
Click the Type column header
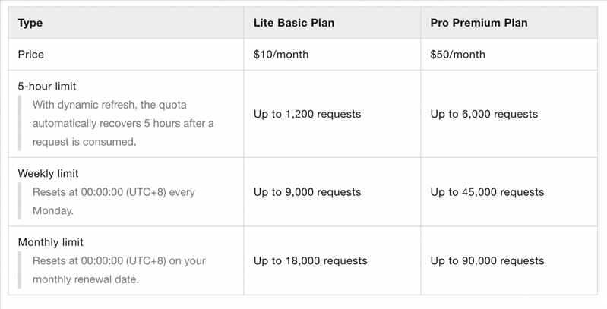[30, 23]
